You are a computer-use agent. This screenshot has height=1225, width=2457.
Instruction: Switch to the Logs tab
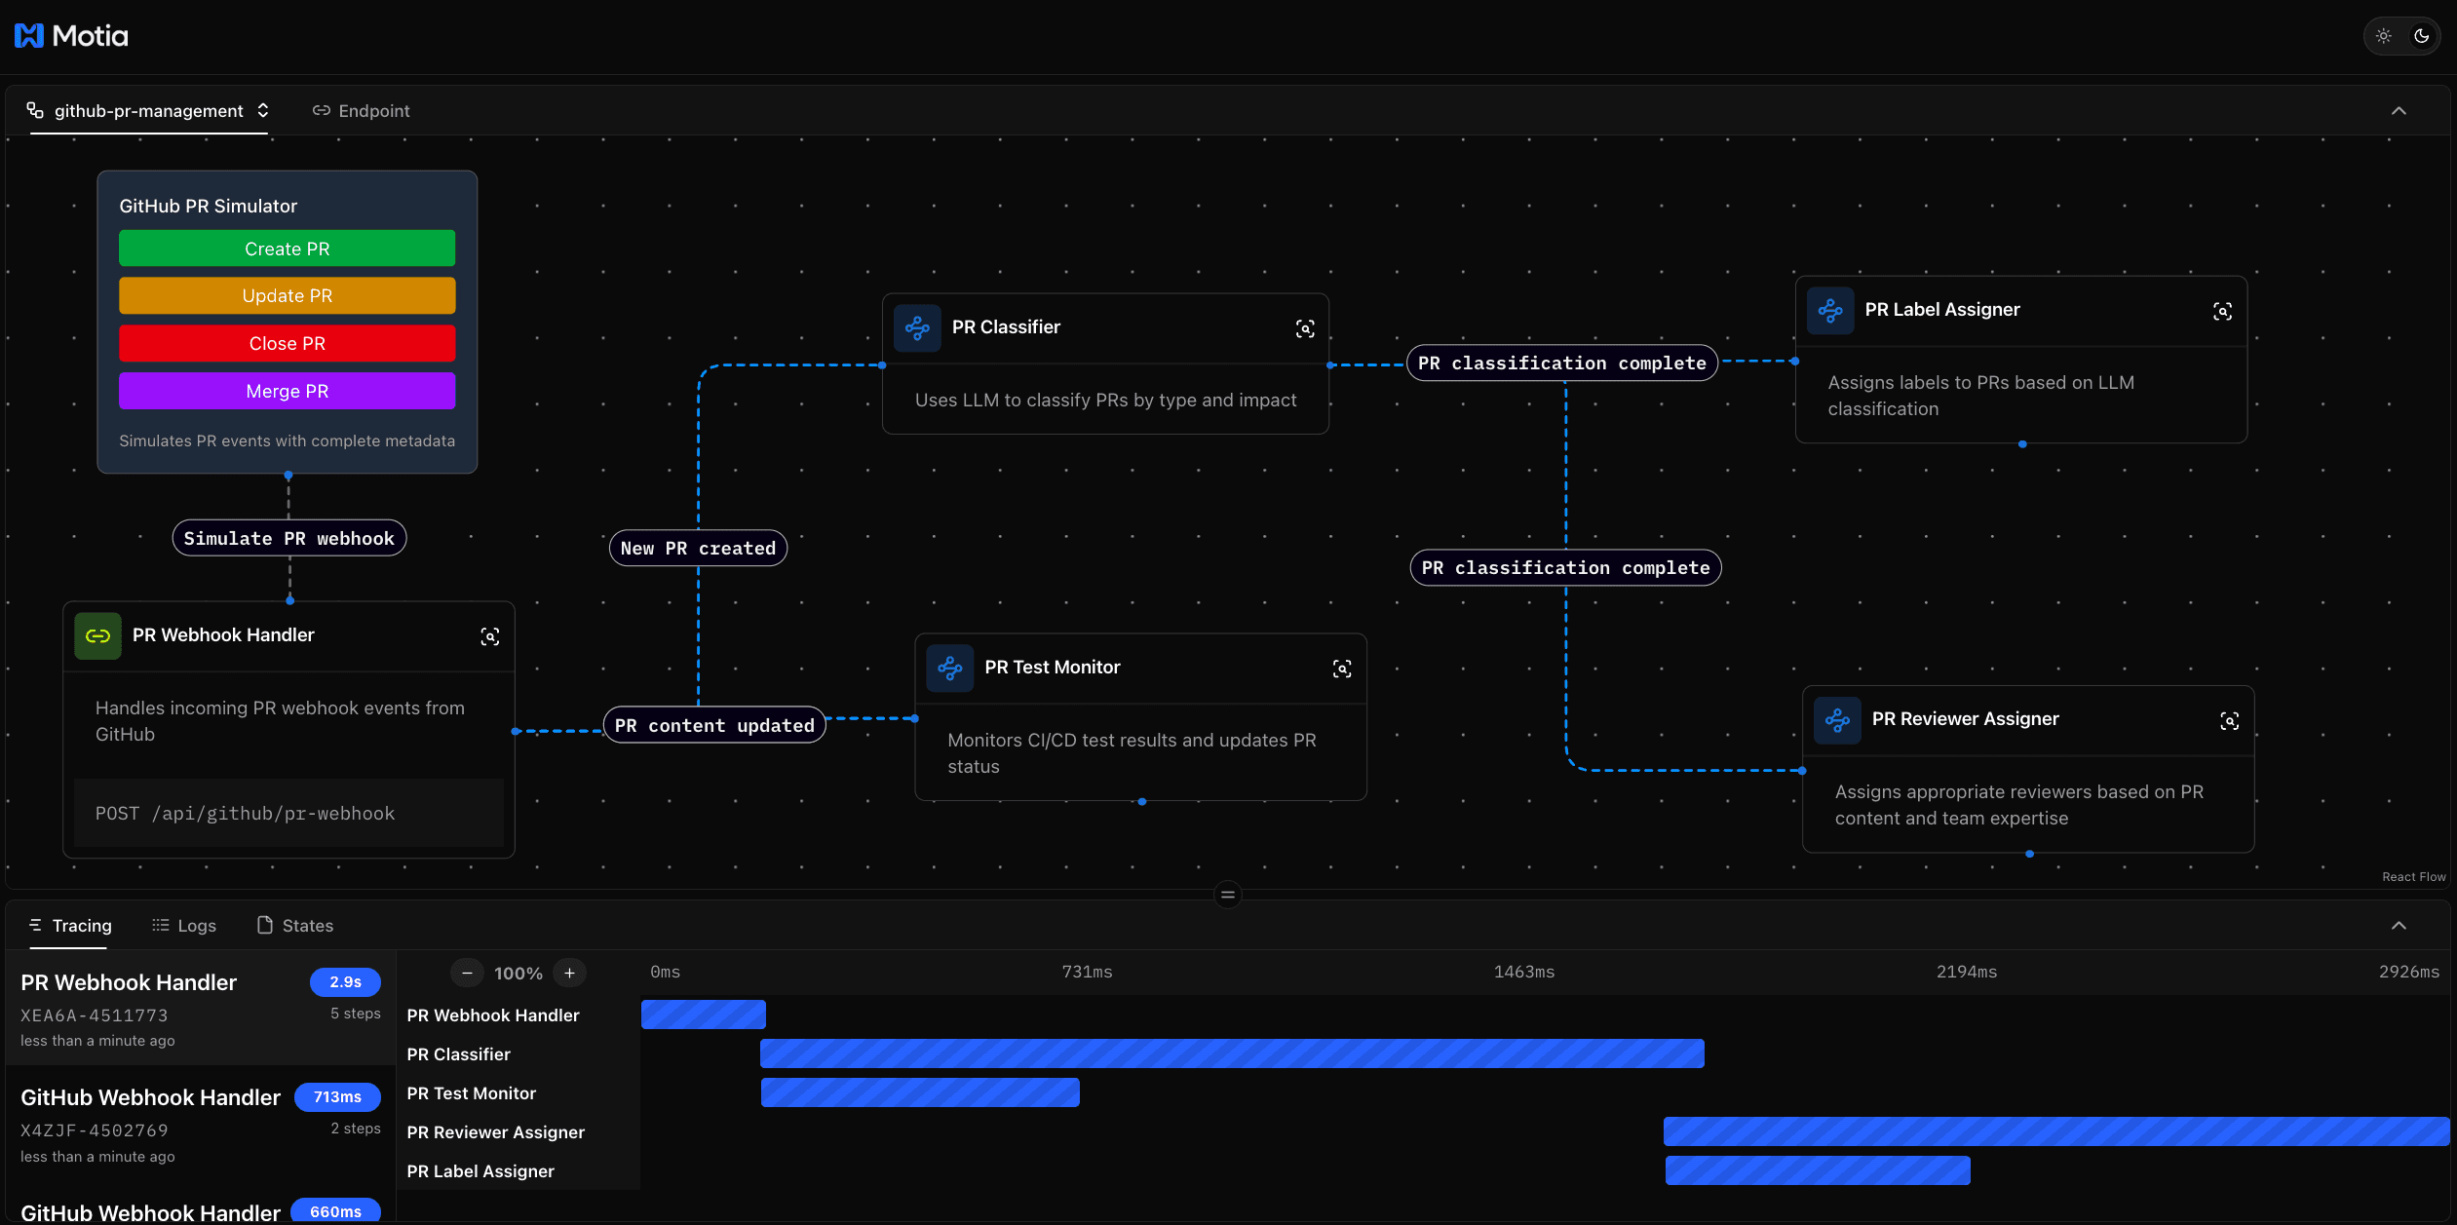(x=184, y=926)
